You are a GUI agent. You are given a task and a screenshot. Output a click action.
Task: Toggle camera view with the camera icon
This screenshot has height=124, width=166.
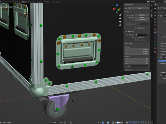120,22
